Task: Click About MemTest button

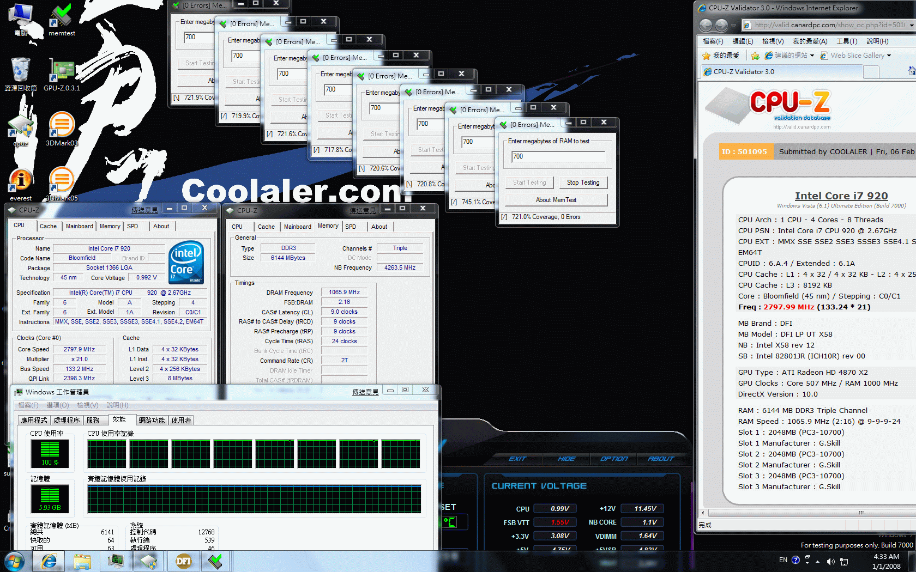Action: pos(556,200)
